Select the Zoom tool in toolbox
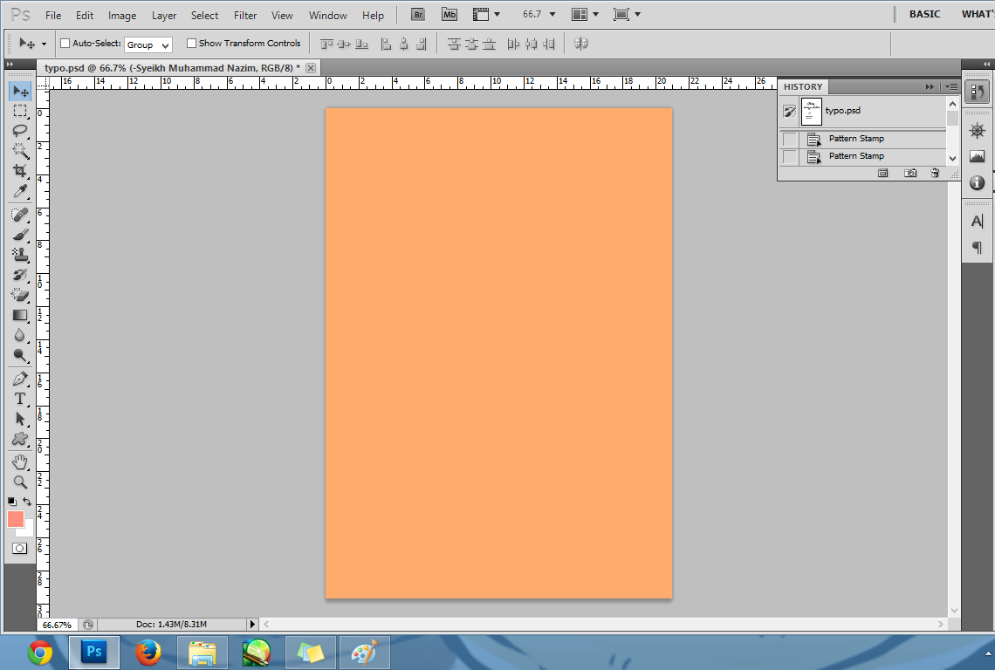 pyautogui.click(x=19, y=482)
